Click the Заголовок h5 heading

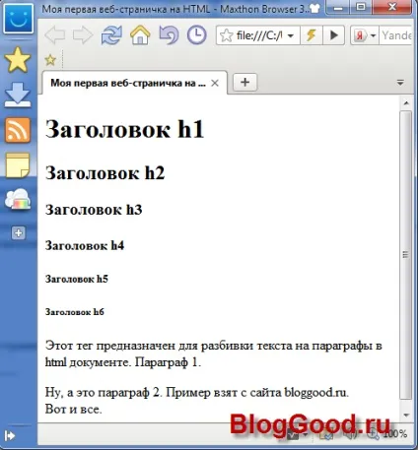[77, 279]
